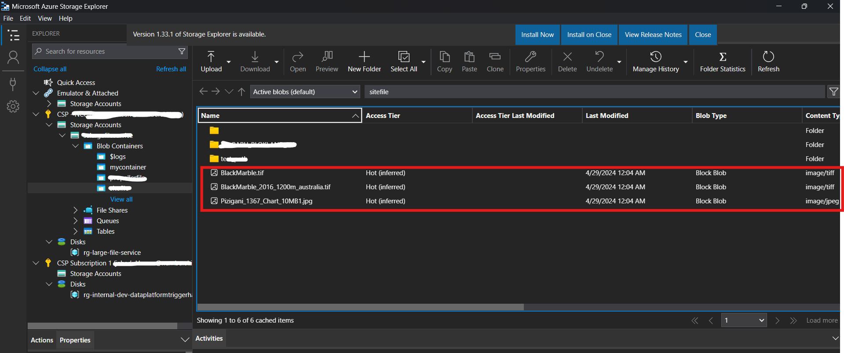This screenshot has height=353, width=844.
Task: Expand Actions/Properties panel chevron
Action: coord(185,340)
